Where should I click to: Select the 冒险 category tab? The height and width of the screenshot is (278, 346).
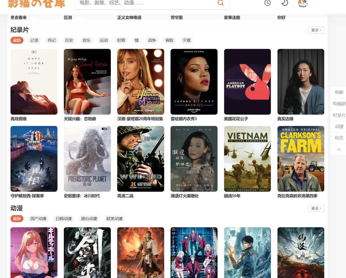(x=169, y=40)
